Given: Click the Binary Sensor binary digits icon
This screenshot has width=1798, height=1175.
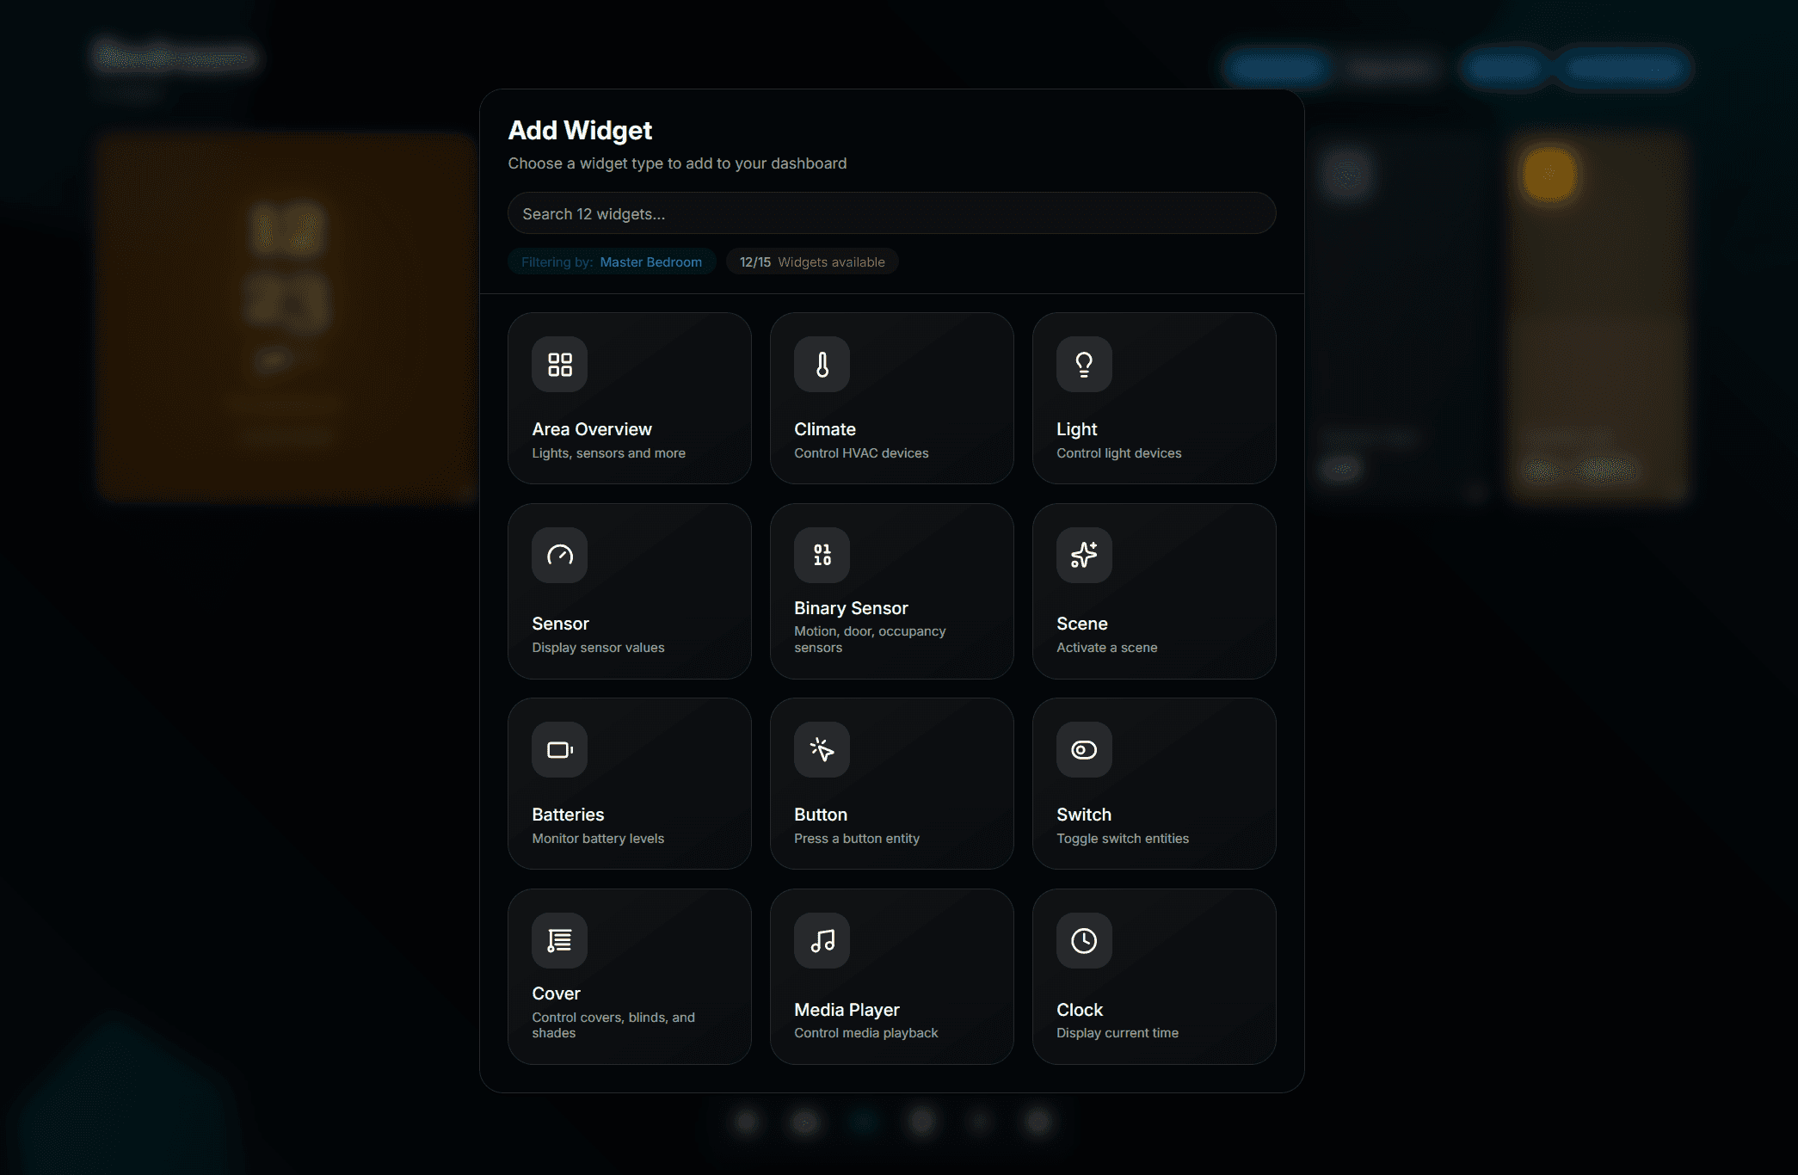Looking at the screenshot, I should (x=822, y=556).
